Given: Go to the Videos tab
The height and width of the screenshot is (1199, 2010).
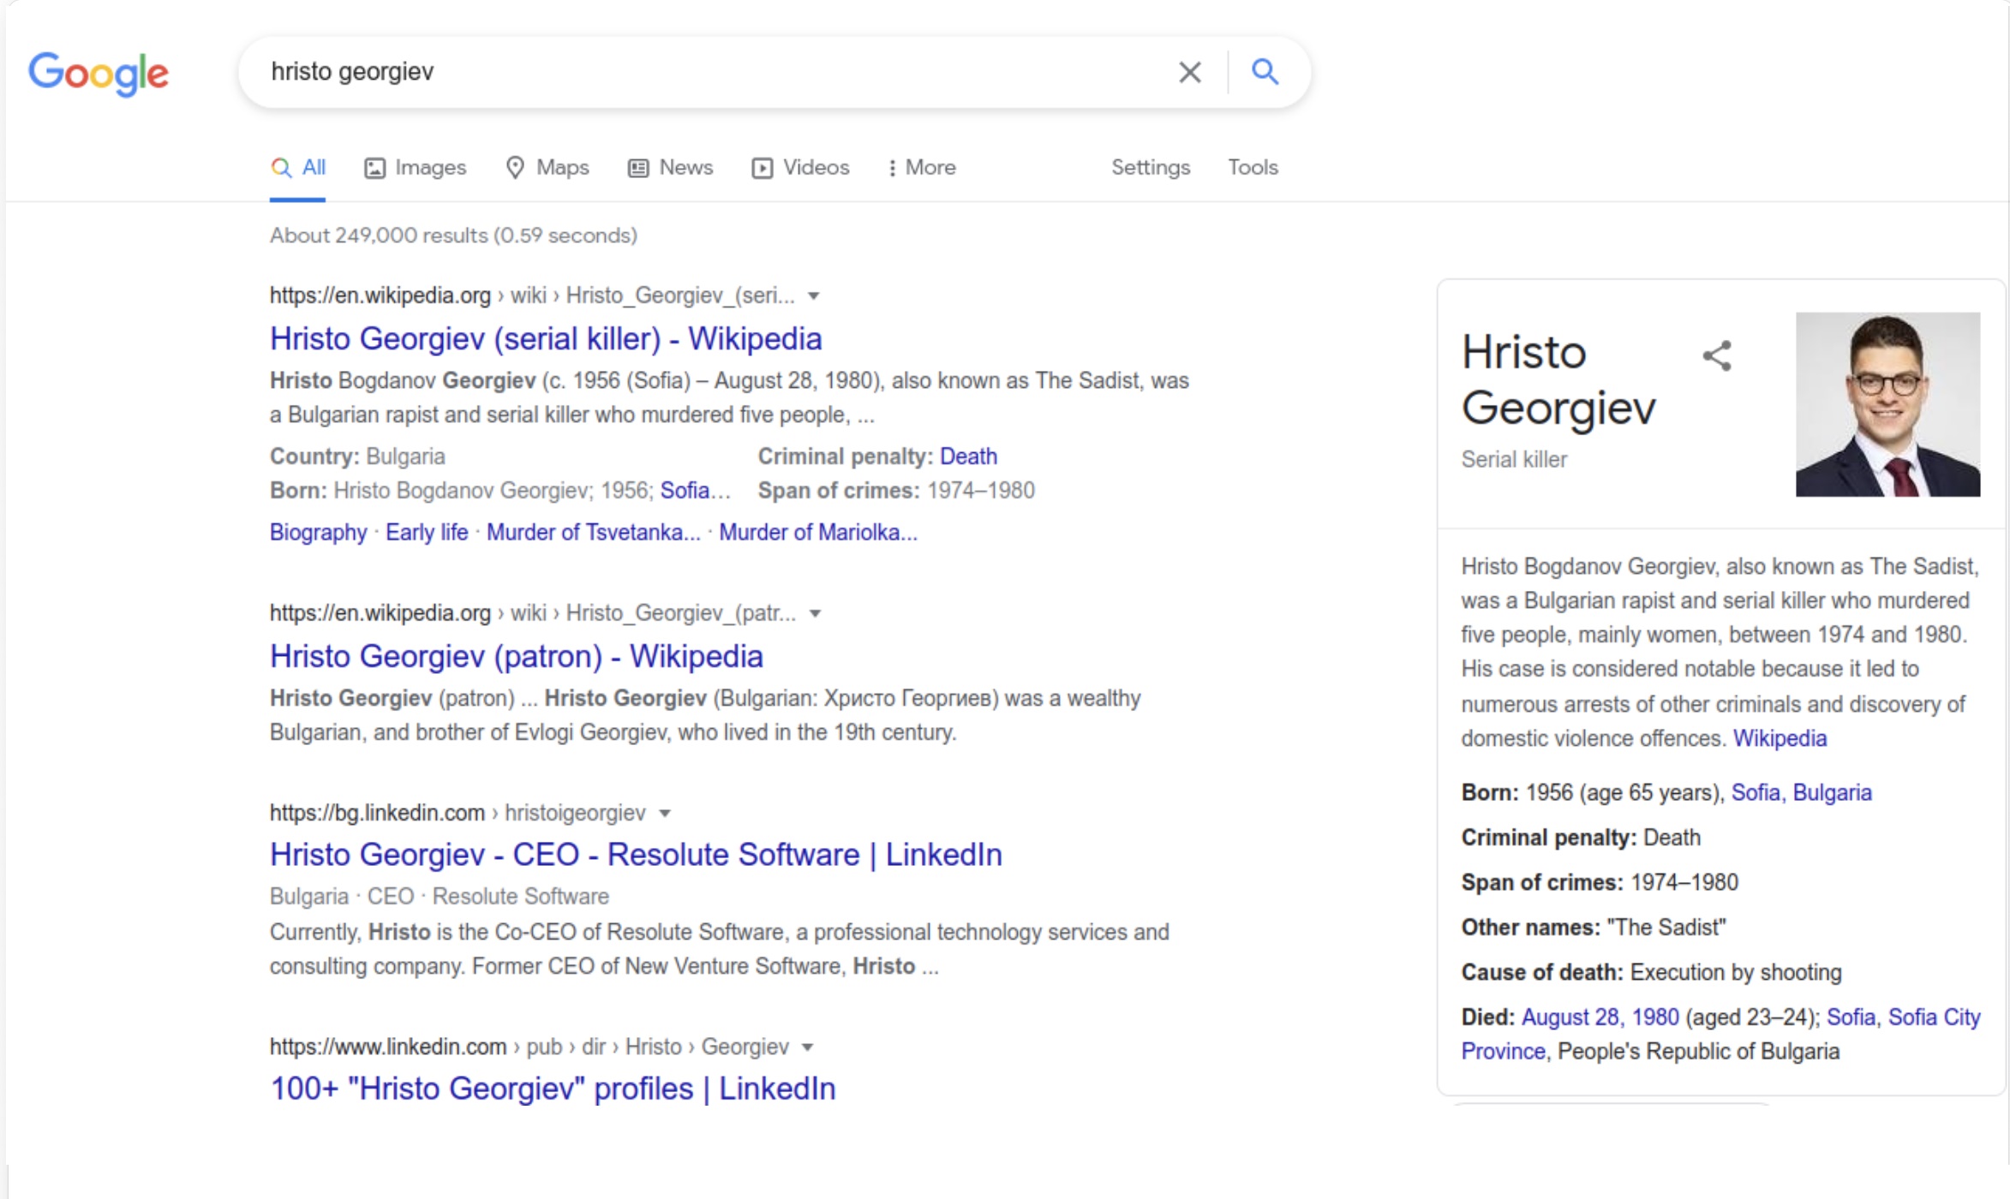Looking at the screenshot, I should tap(801, 167).
